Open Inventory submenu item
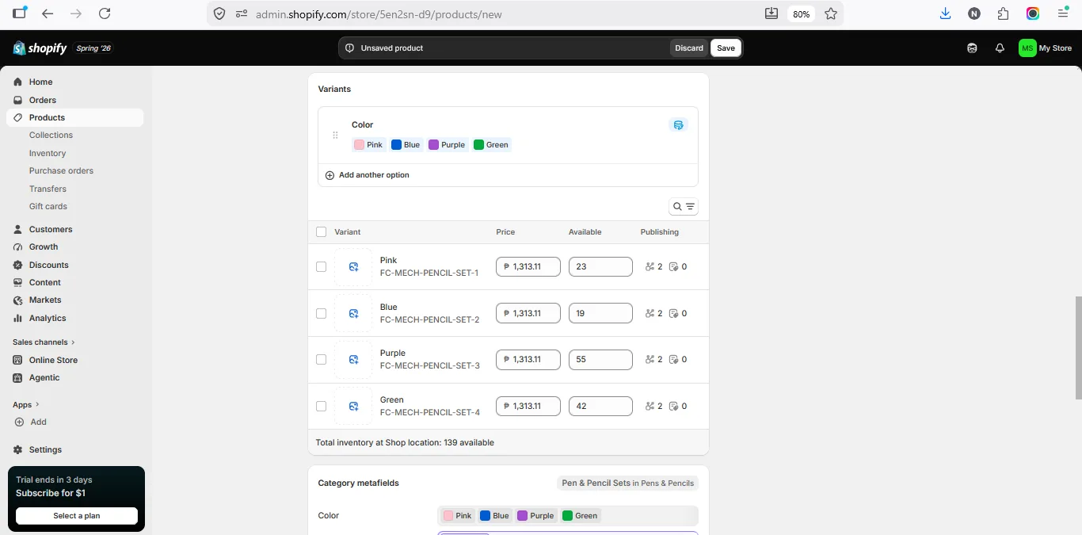The height and width of the screenshot is (535, 1082). 48,153
